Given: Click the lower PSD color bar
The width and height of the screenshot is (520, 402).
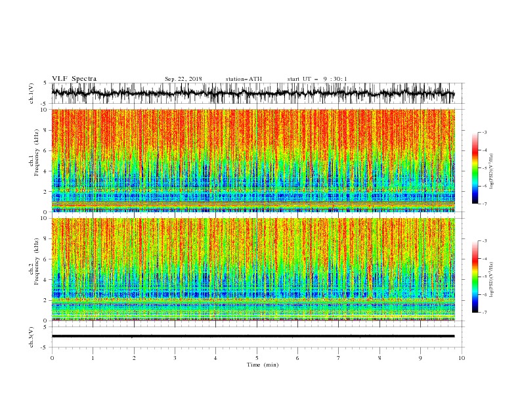Looking at the screenshot, I should coord(475,277).
